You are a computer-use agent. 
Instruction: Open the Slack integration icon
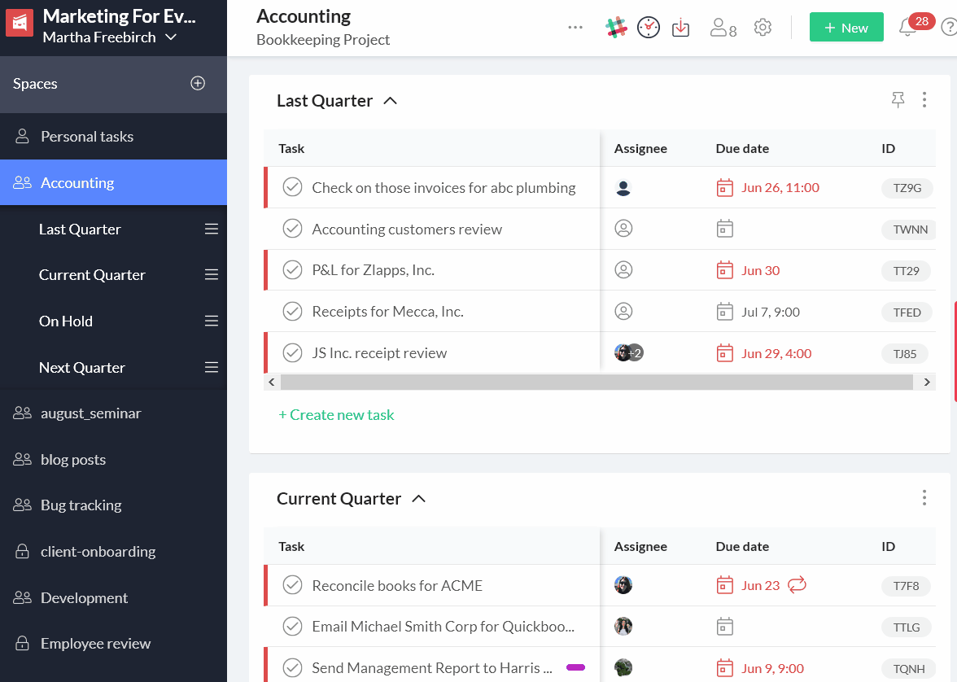[x=616, y=28]
